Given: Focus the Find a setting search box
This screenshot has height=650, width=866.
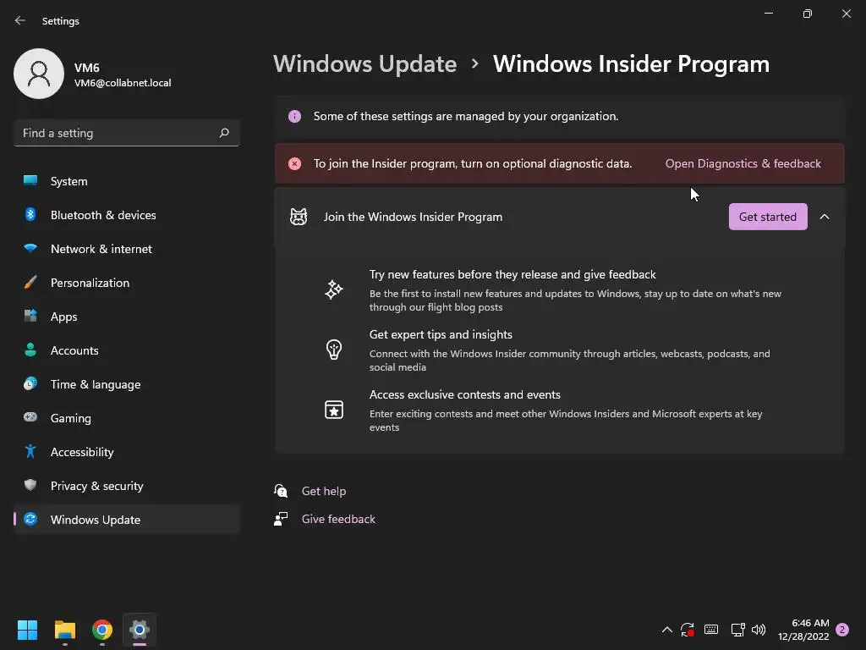Looking at the screenshot, I should (x=127, y=133).
